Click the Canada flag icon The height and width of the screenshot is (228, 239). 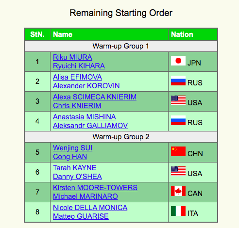click(178, 191)
